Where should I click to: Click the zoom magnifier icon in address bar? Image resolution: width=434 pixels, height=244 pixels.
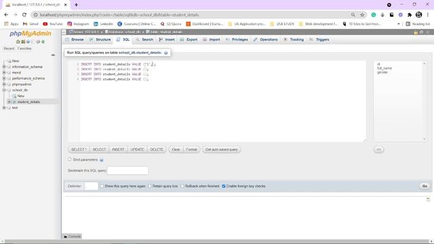coord(353,15)
